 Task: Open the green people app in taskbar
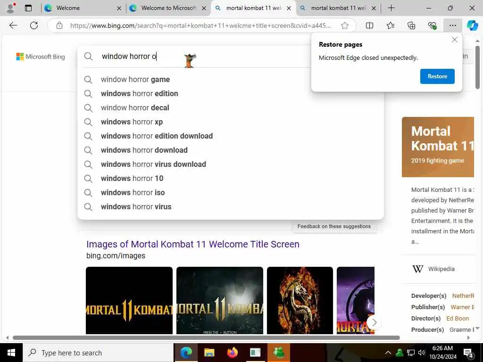(x=278, y=353)
